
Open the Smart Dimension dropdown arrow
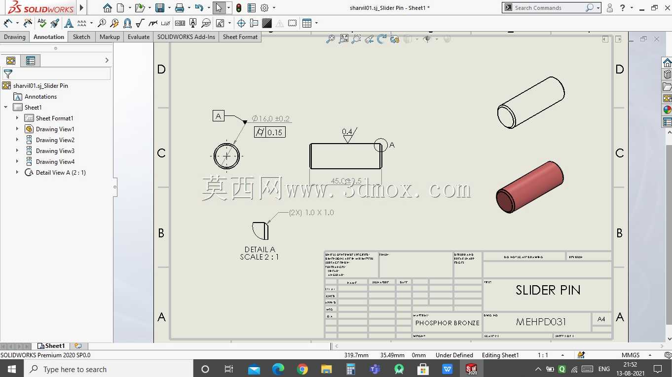point(17,23)
